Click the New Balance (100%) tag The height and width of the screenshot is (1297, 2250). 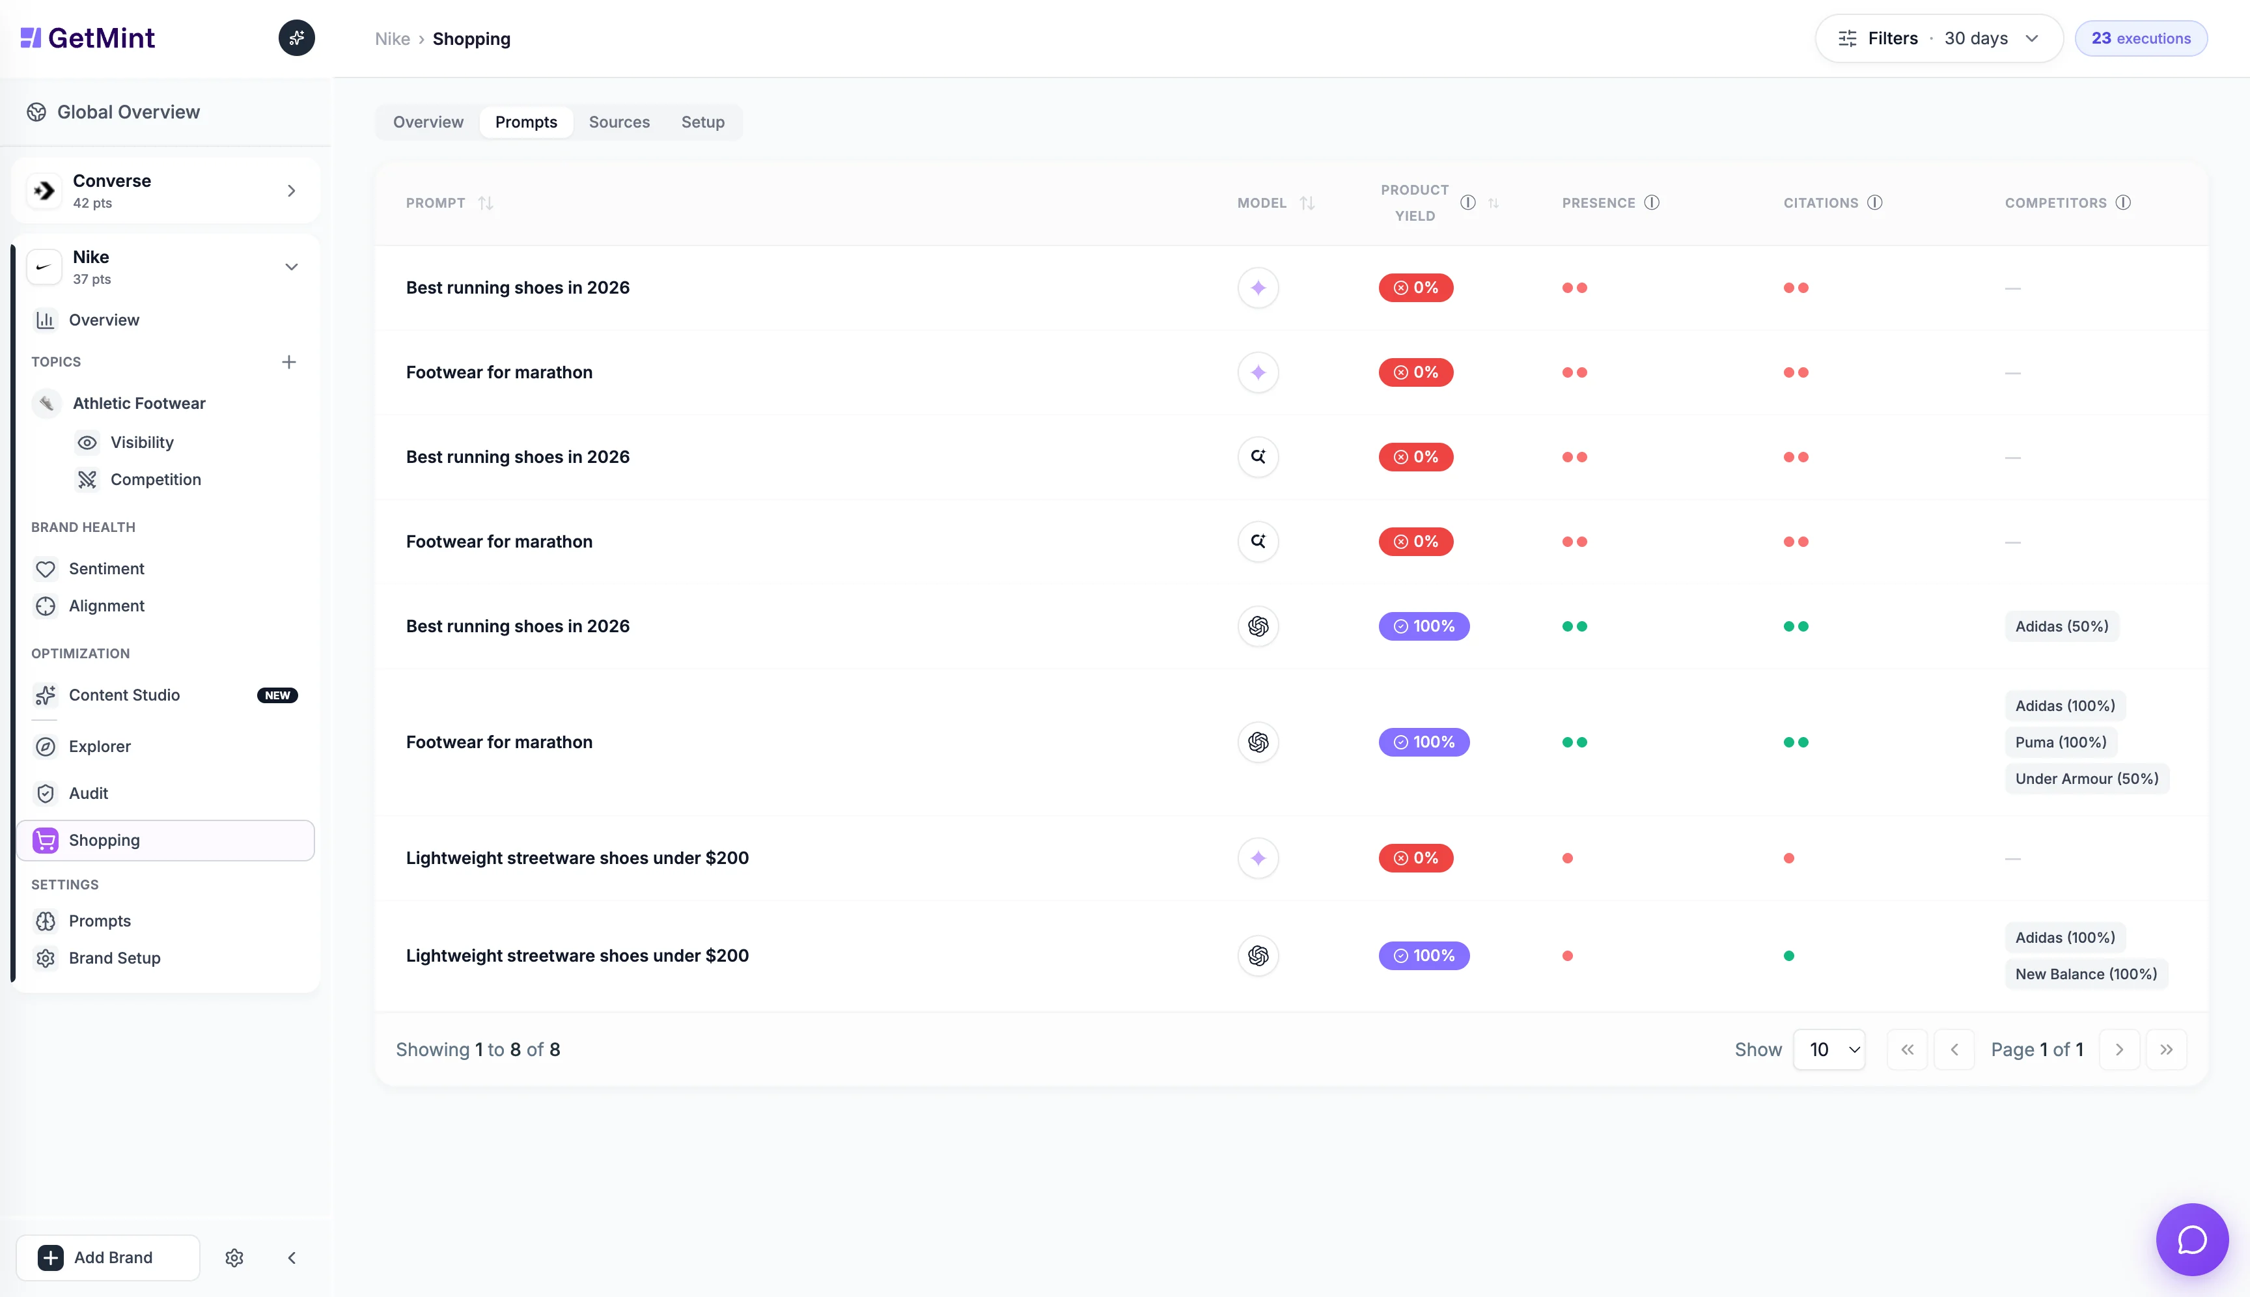click(x=2086, y=973)
